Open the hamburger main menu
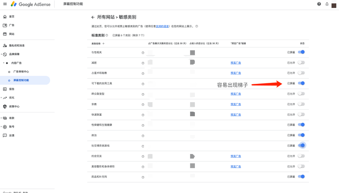The image size is (339, 193). point(5,4)
